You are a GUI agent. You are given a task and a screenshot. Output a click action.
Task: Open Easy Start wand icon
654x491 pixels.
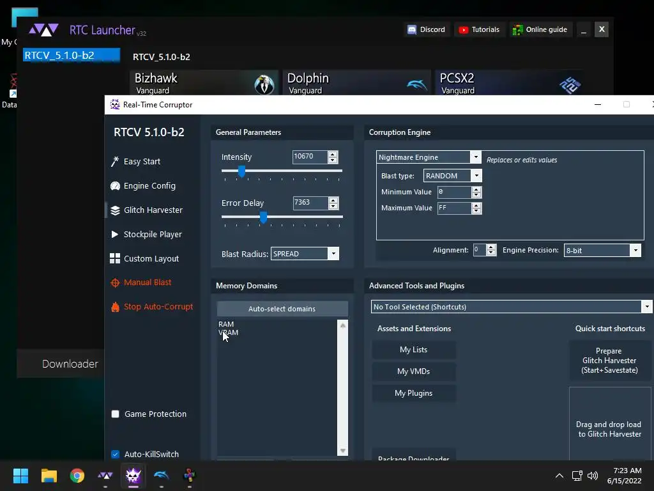pos(115,162)
